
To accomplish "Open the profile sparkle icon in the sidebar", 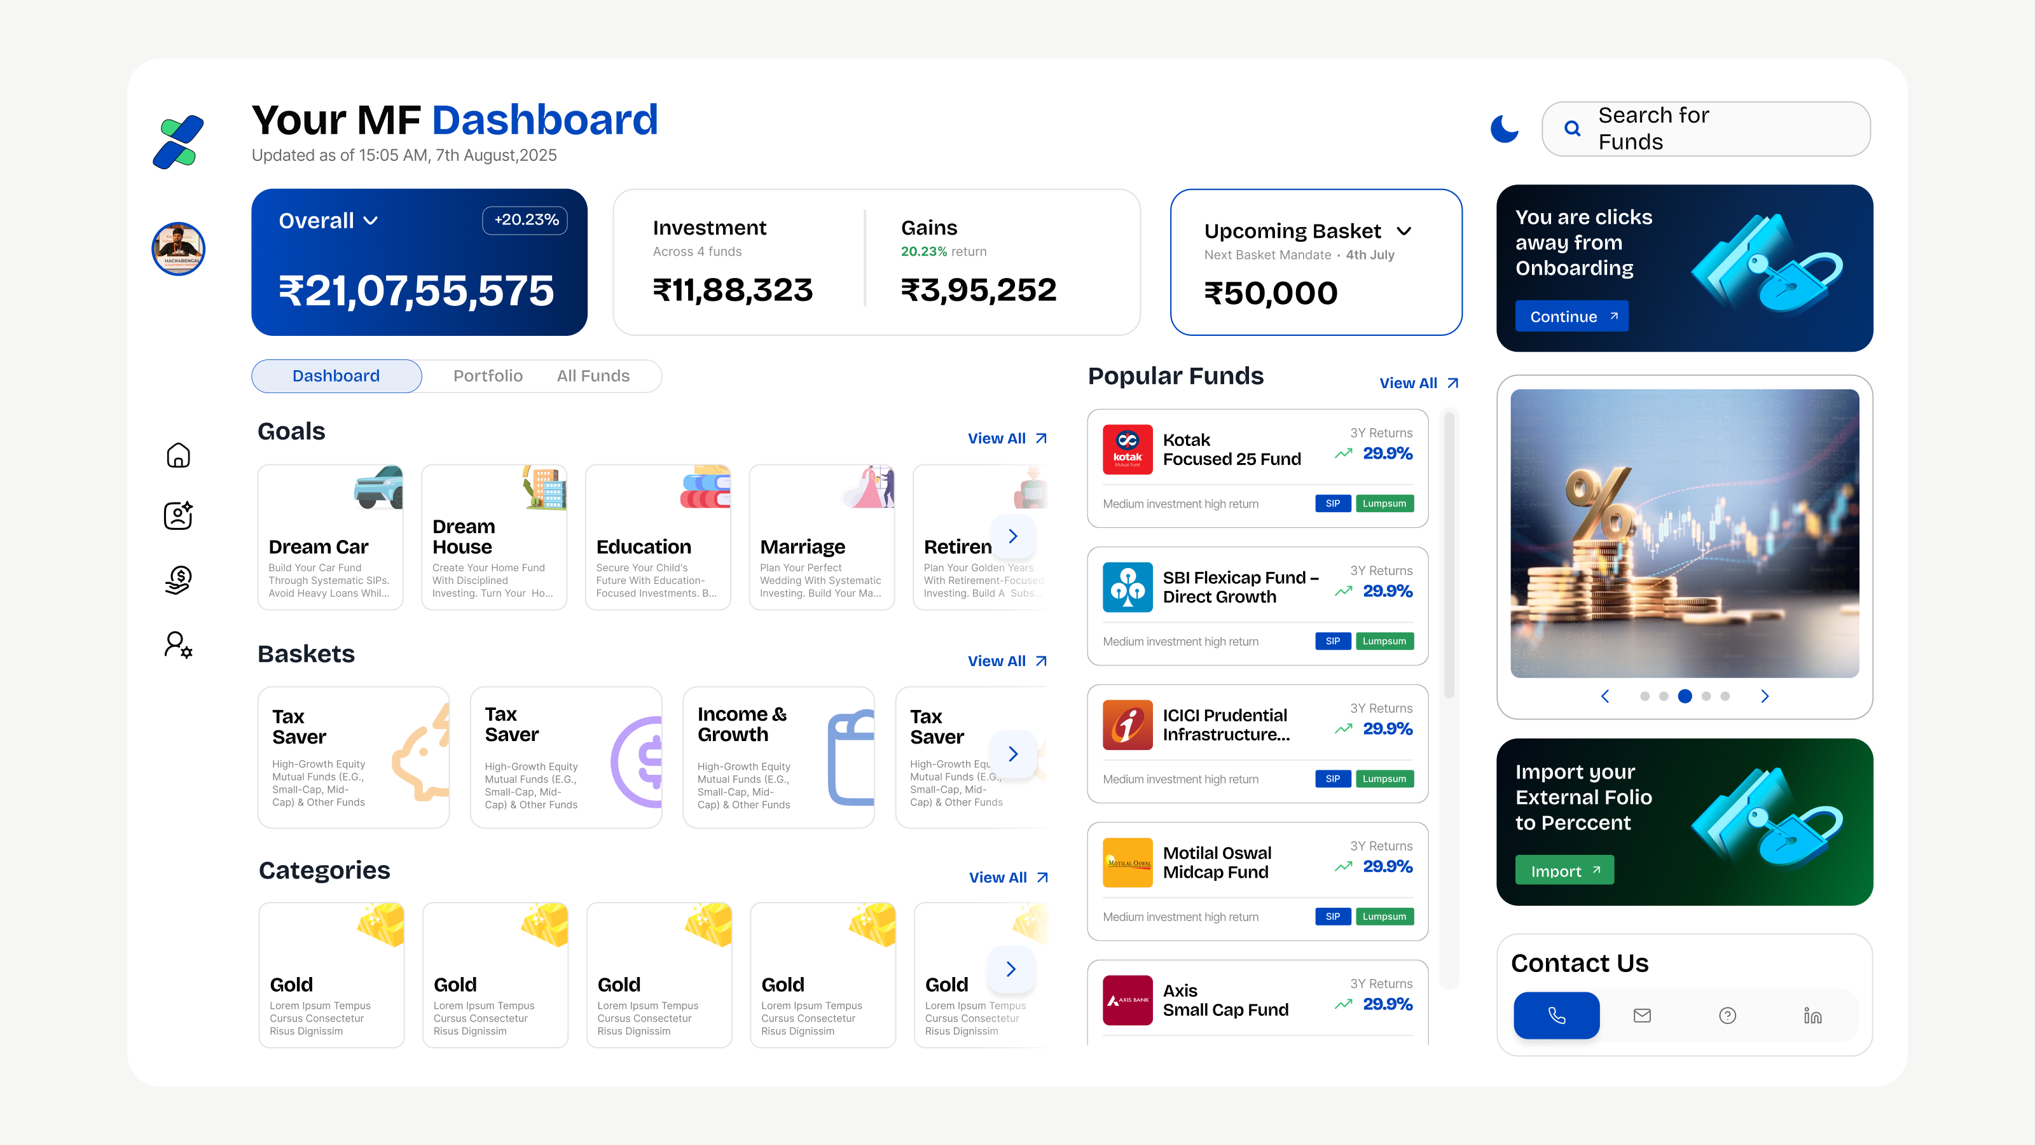I will click(179, 516).
